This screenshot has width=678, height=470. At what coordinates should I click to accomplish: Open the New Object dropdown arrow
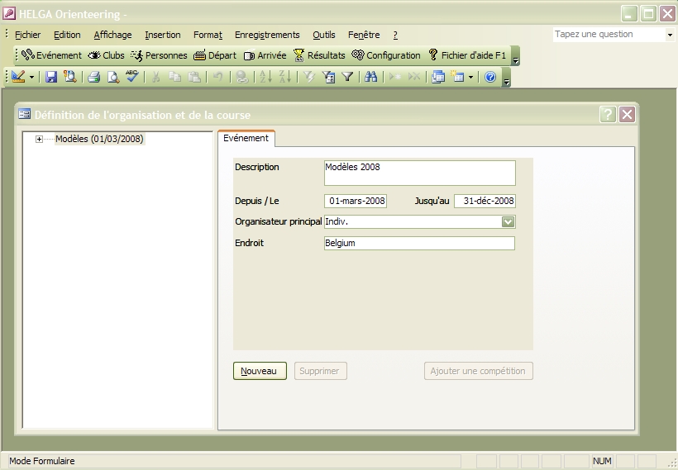point(471,78)
